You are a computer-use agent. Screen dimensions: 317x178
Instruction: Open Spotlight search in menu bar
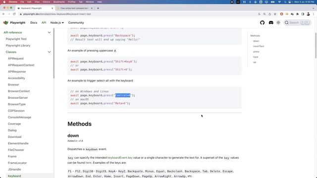pos(285,2)
